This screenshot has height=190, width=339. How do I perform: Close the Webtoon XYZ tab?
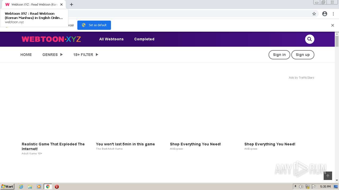[x=61, y=4]
